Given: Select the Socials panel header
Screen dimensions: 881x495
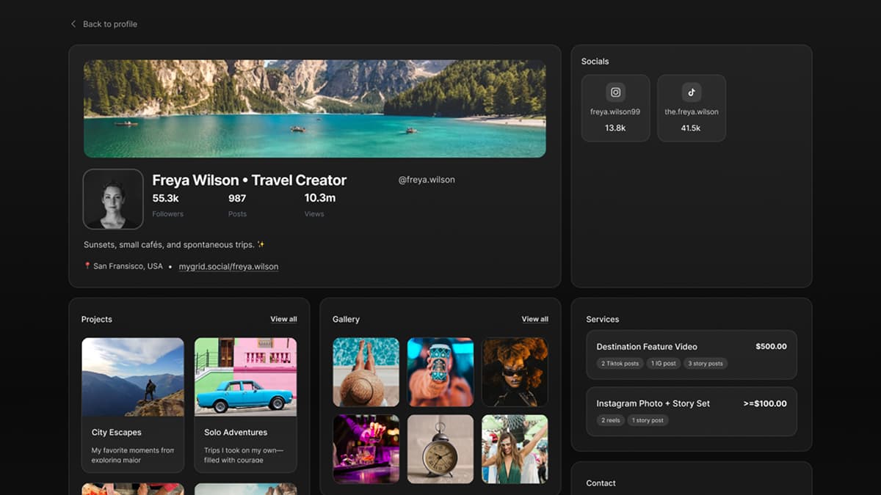Looking at the screenshot, I should tap(595, 61).
